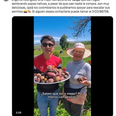
Task: Click the black letterbox area right of video
Action: (x=102, y=66)
